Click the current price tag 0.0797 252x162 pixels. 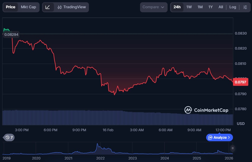(x=240, y=82)
